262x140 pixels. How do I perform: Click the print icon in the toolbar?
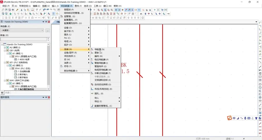point(13,10)
